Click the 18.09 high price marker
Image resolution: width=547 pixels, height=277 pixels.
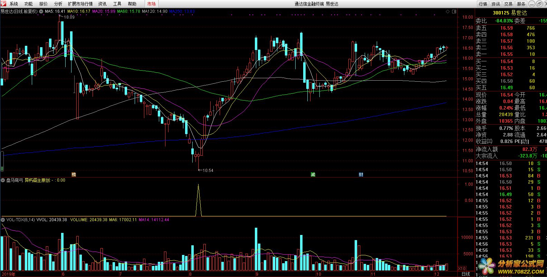pyautogui.click(x=69, y=17)
